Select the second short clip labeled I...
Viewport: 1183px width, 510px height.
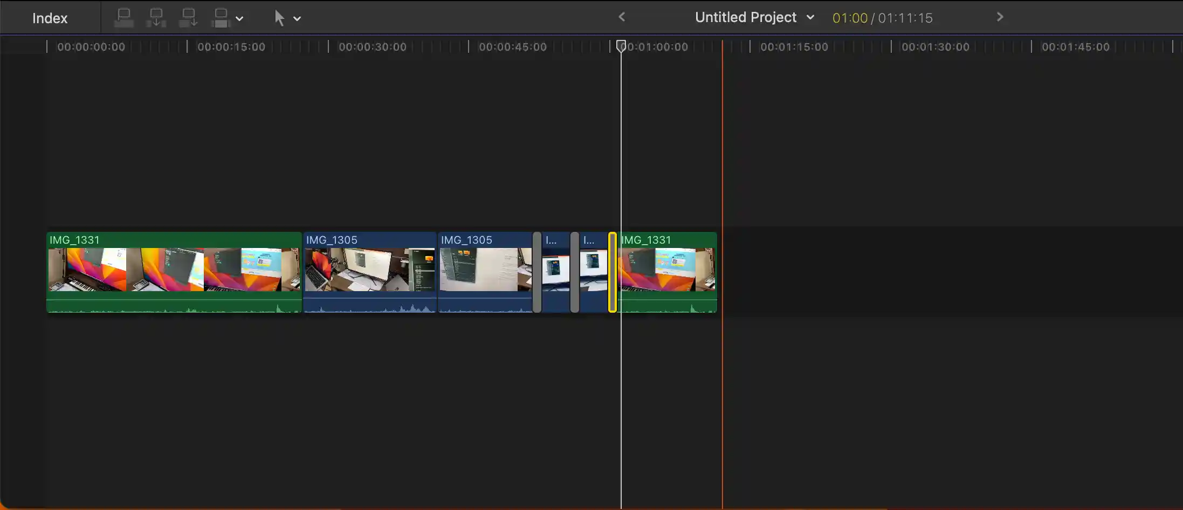(x=594, y=272)
